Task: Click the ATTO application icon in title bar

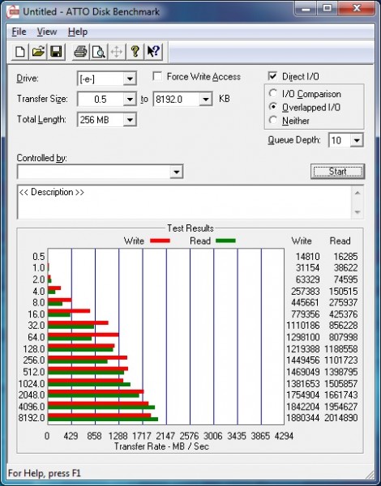Action: pyautogui.click(x=13, y=12)
